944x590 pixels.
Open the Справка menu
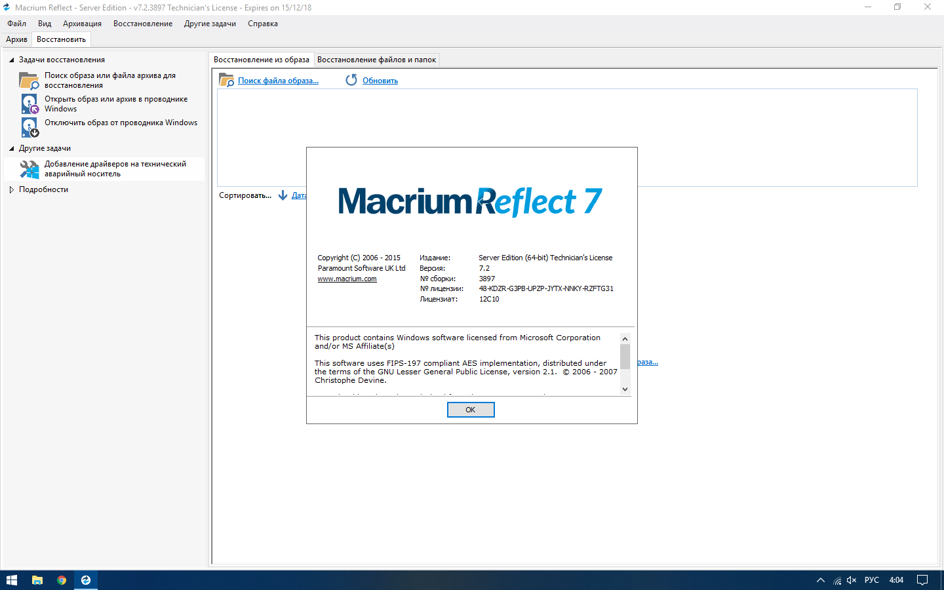(x=262, y=24)
